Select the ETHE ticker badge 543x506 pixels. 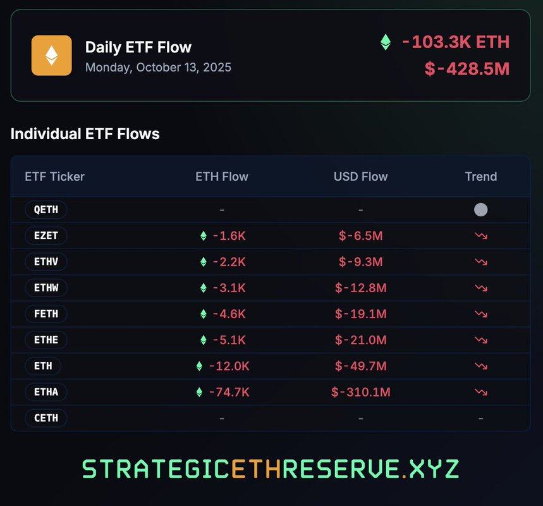(46, 340)
